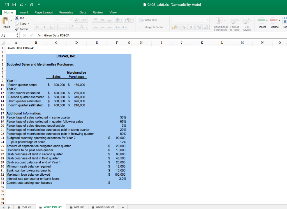Toggle Wrap Text on

tap(149, 20)
